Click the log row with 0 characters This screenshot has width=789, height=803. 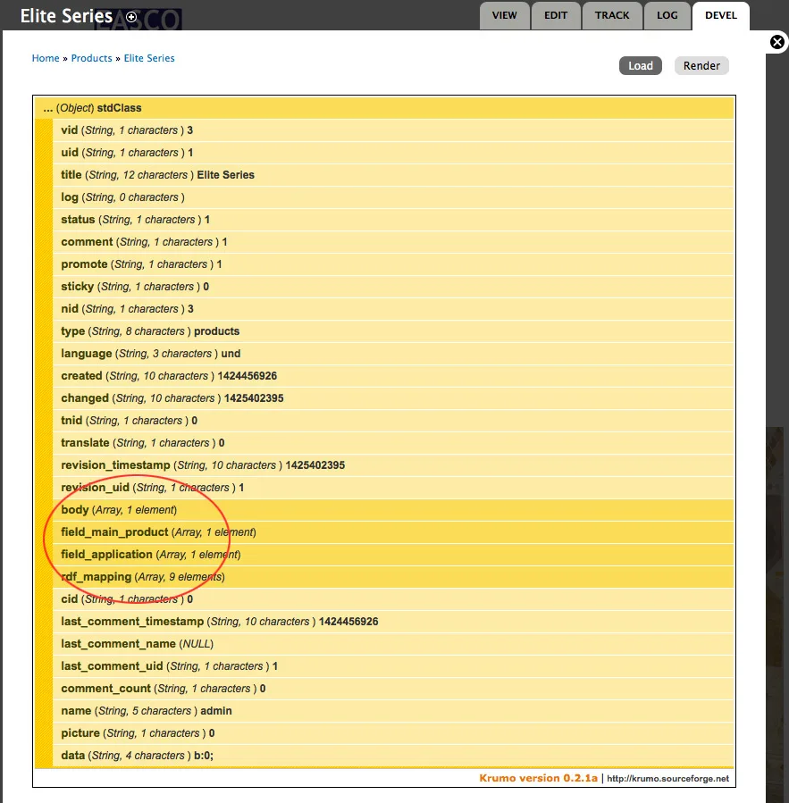393,197
